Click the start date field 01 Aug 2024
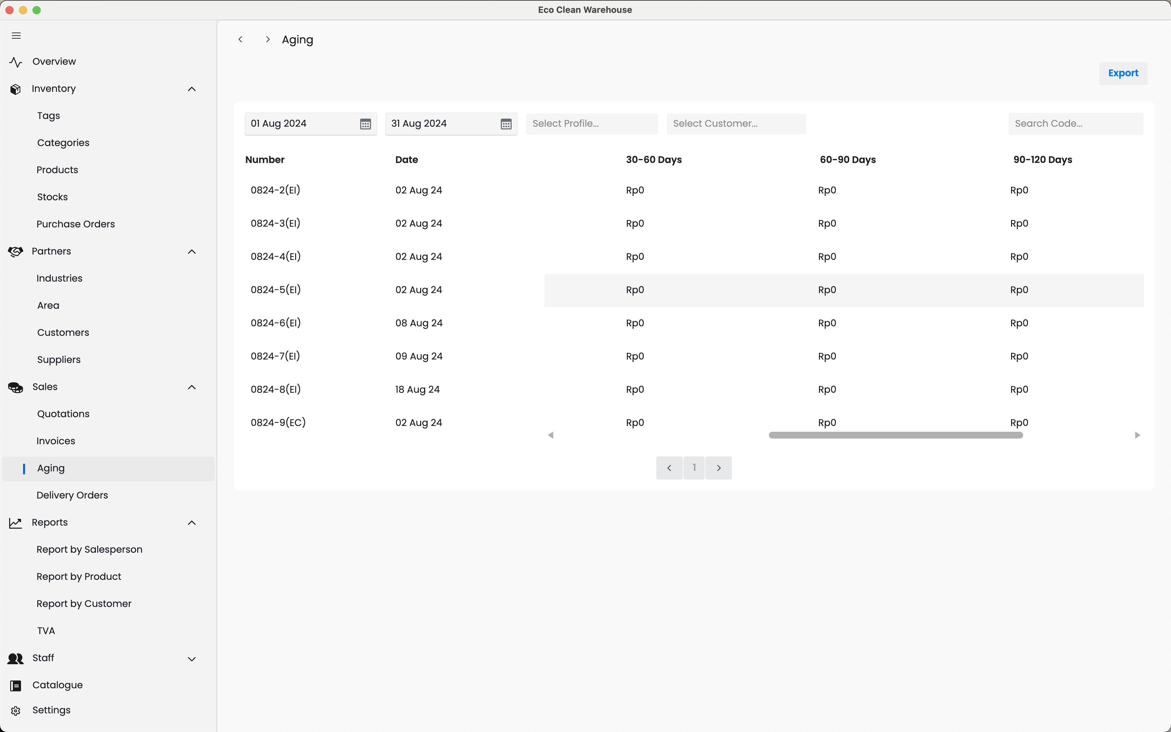The image size is (1171, 732). tap(311, 123)
